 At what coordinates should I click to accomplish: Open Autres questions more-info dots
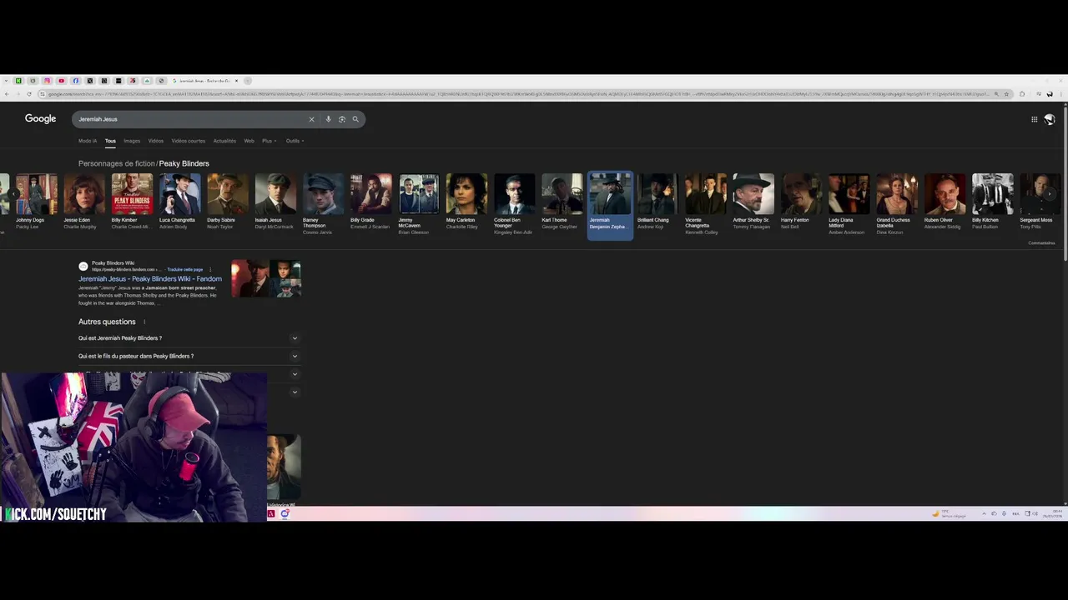click(144, 322)
